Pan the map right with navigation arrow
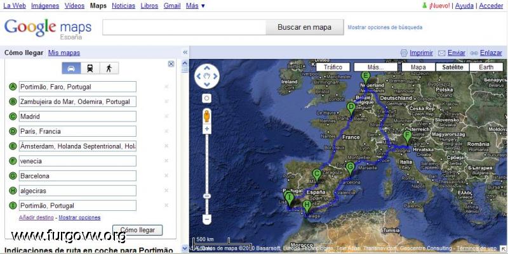Screen dimensions: 508x254 (215, 76)
